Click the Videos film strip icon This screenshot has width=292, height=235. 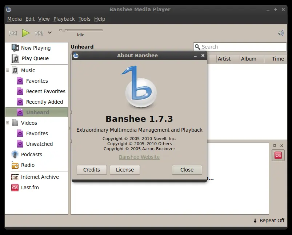(15, 123)
